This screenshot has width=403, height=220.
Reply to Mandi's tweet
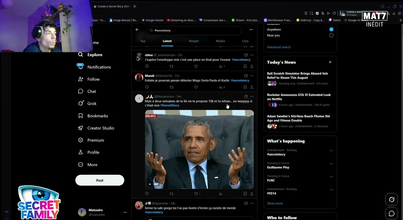tap(147, 87)
